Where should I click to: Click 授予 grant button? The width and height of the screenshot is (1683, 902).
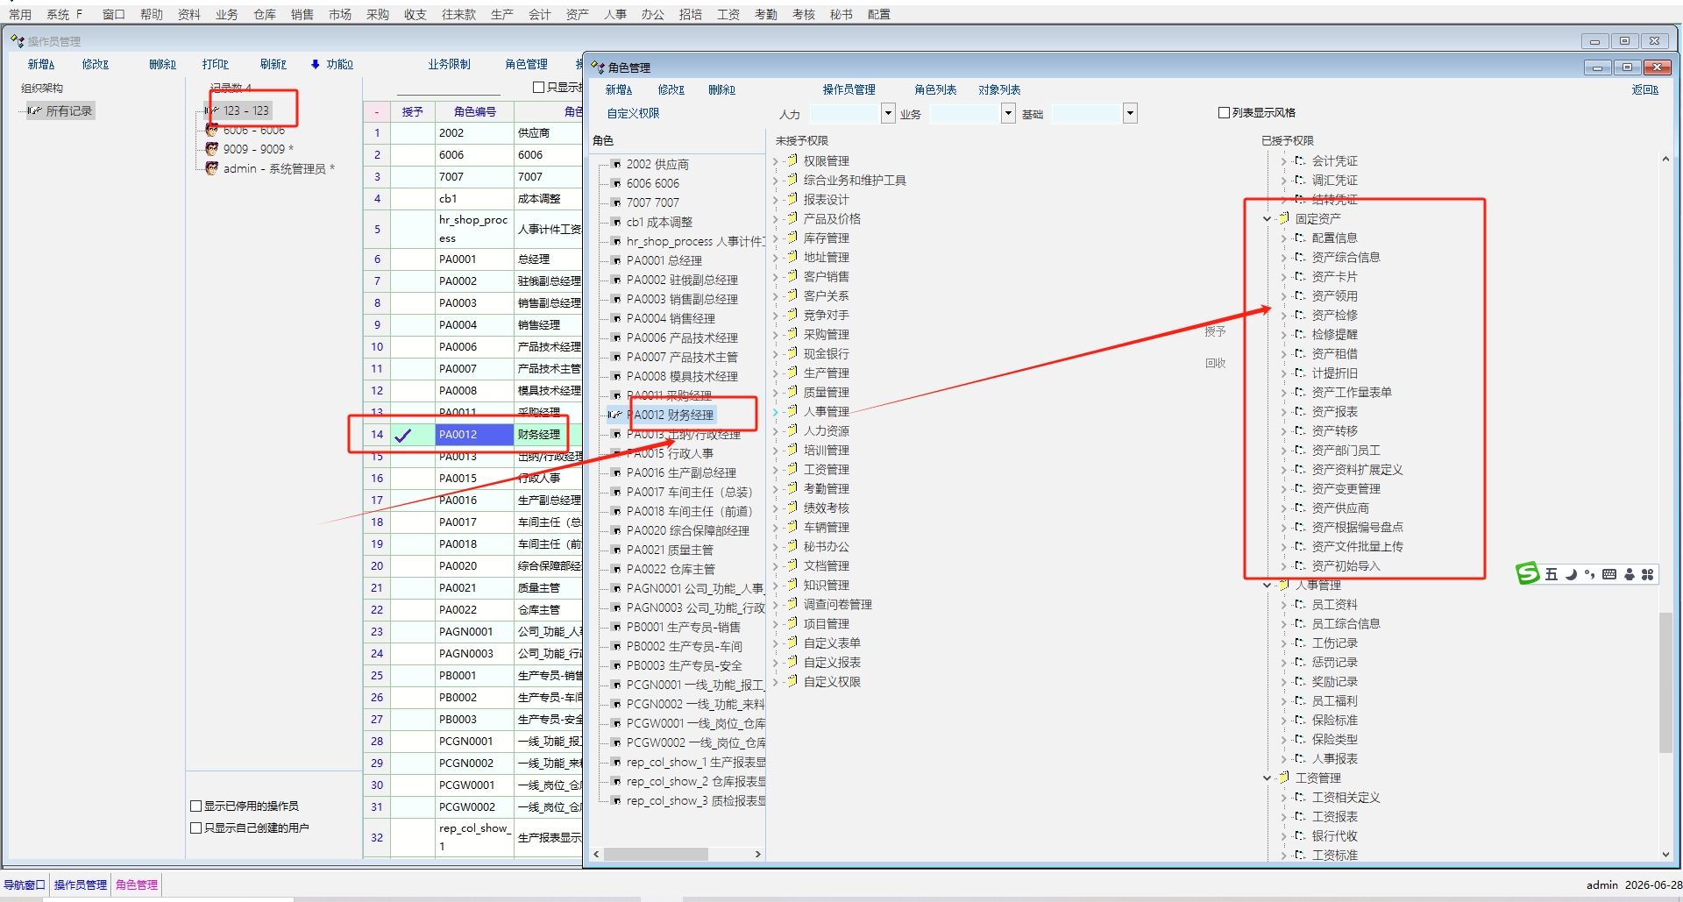click(x=1215, y=330)
